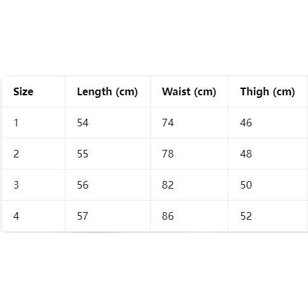Click the Thigh (cm) column header

click(267, 92)
